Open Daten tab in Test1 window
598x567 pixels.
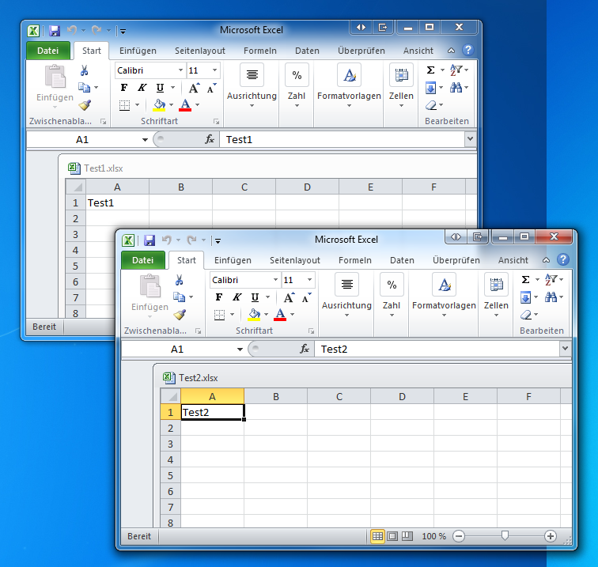[307, 51]
